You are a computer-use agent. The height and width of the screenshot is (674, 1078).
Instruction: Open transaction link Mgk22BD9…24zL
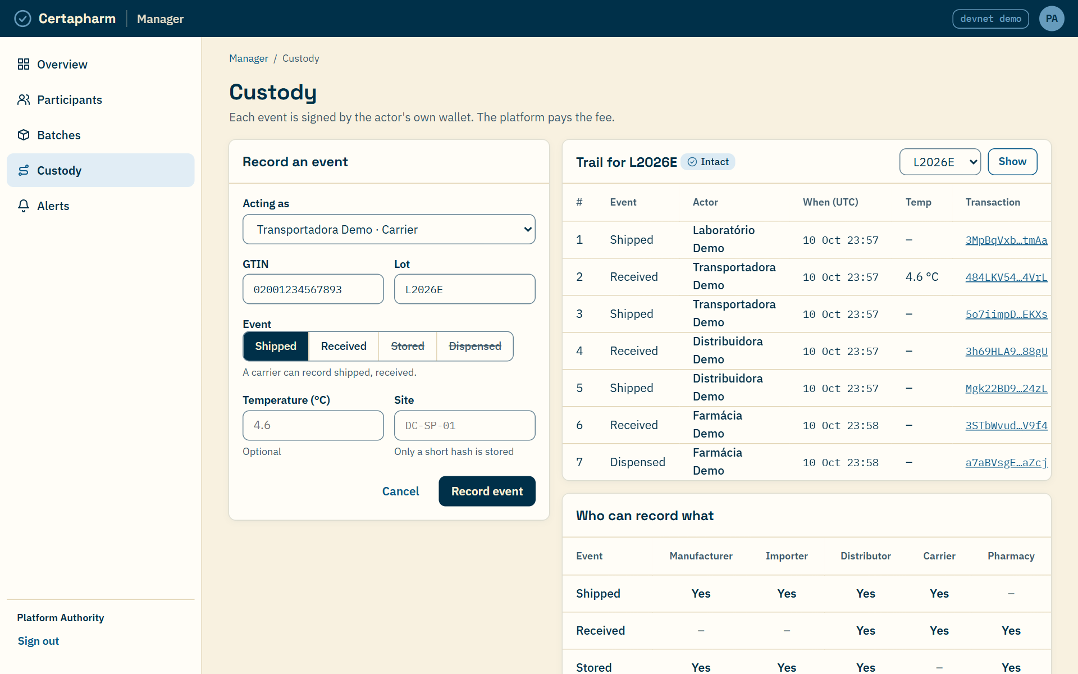[1006, 388]
